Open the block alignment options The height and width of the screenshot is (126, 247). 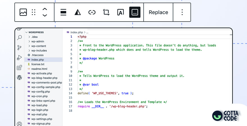click(x=63, y=12)
